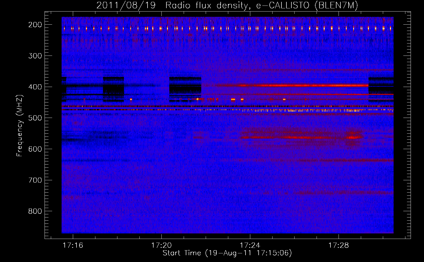Screen dimensions: 424x262
Task: Click the 17:16 time tick label
Action: pyautogui.click(x=73, y=245)
